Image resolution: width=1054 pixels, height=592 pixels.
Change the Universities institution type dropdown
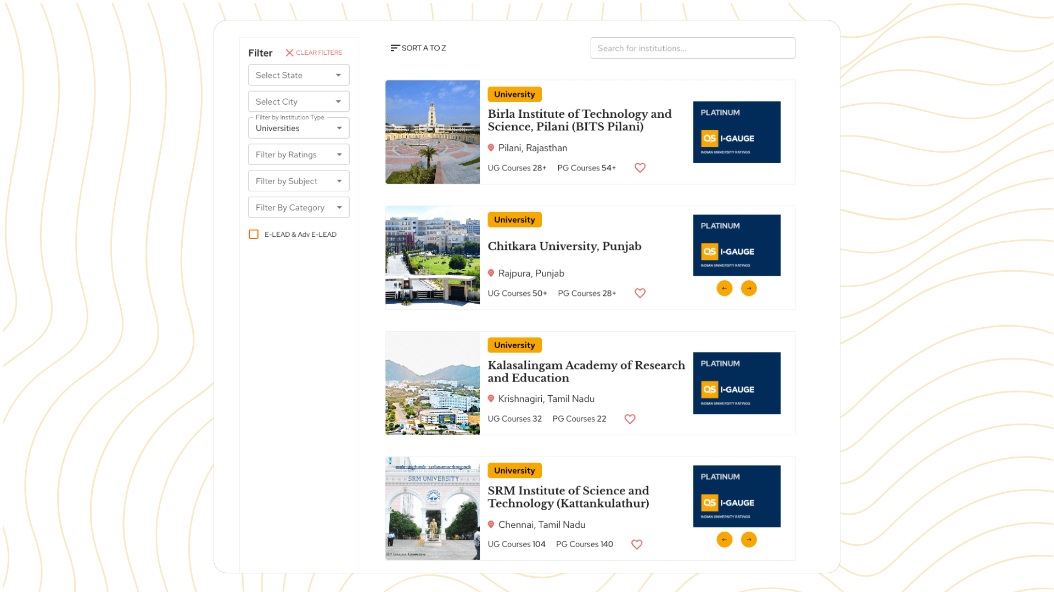(x=299, y=128)
